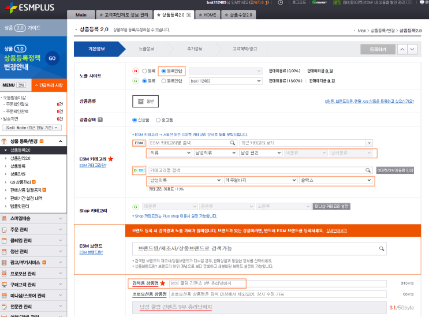Click 미니샵 카테고리 설정 button
The width and height of the screenshot is (429, 317).
331,207
